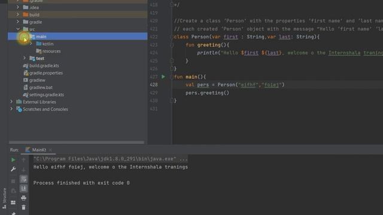
Task: Fold greeting function at line 423
Action: click(x=172, y=45)
